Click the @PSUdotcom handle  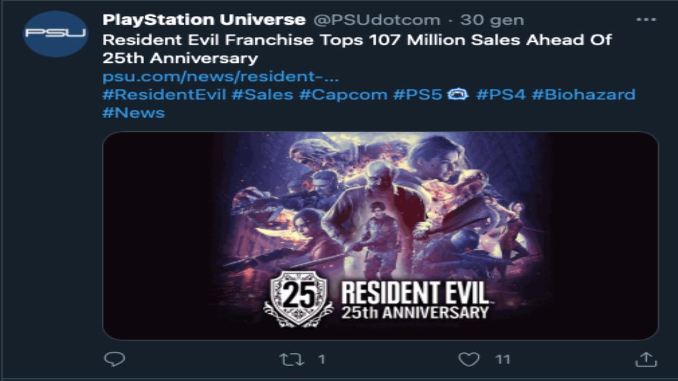(x=377, y=20)
